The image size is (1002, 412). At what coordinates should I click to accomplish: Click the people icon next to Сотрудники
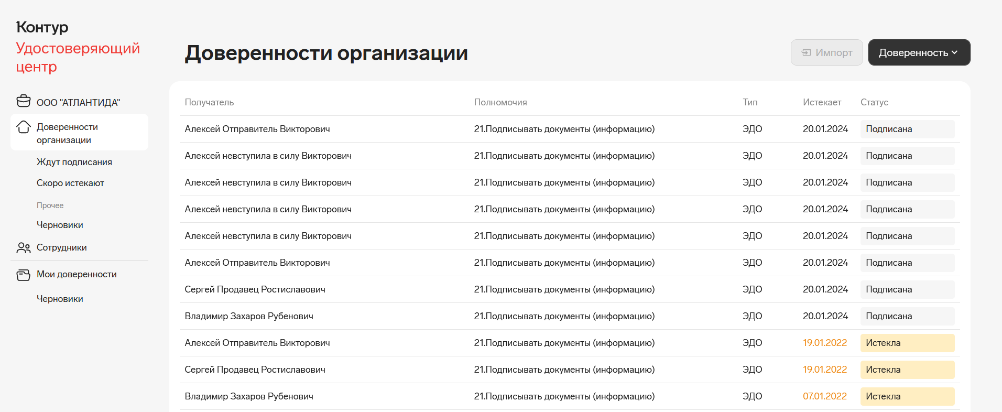pyautogui.click(x=24, y=248)
